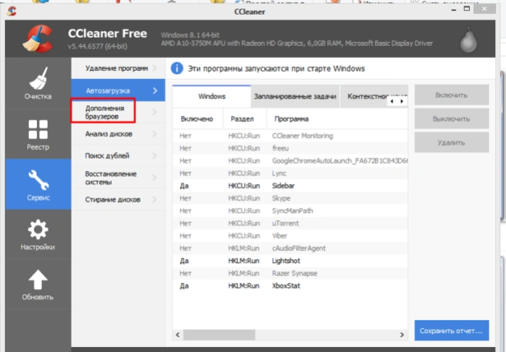The height and width of the screenshot is (352, 506).
Task: Open Дополнения браузеров menu item
Action: (118, 112)
